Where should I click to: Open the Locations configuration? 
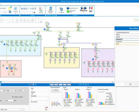point(61,10)
